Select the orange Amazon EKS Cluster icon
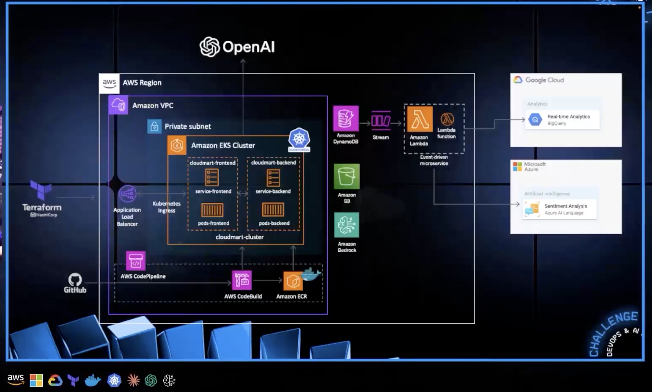The width and height of the screenshot is (652, 392). [x=177, y=145]
